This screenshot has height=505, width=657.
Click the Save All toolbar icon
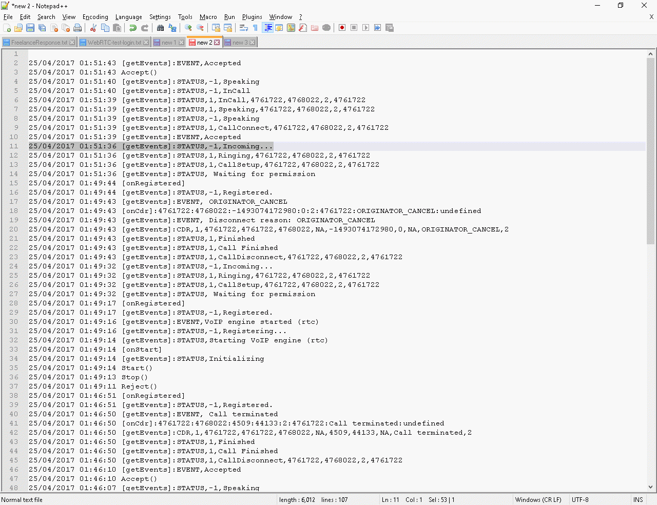click(x=42, y=28)
